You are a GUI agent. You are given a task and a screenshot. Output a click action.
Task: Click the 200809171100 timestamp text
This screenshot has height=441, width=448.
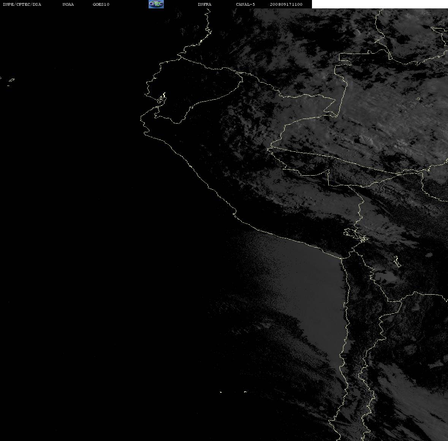[x=286, y=4]
